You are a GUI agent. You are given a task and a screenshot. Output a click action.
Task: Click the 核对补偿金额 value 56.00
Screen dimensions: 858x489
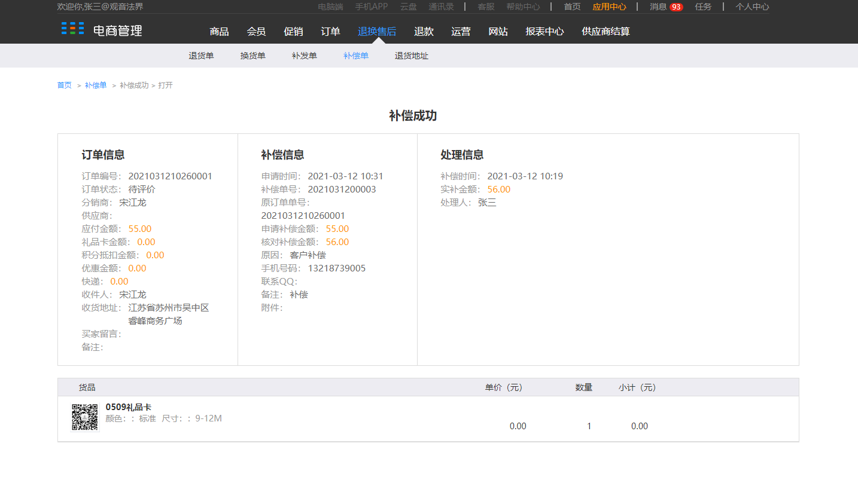click(337, 242)
